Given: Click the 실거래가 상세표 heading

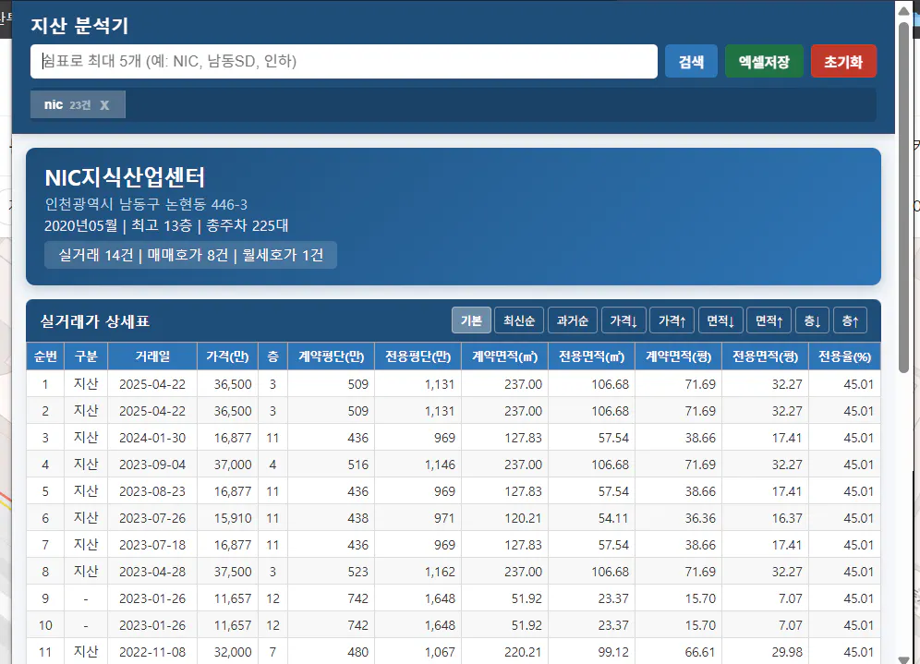Looking at the screenshot, I should coord(95,320).
